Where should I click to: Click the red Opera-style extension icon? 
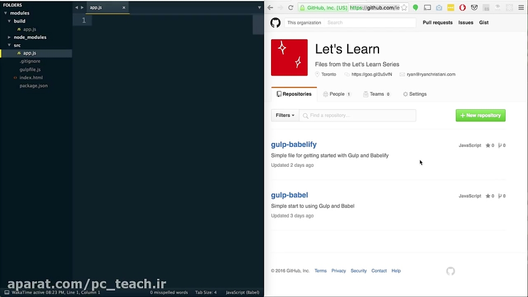(462, 8)
